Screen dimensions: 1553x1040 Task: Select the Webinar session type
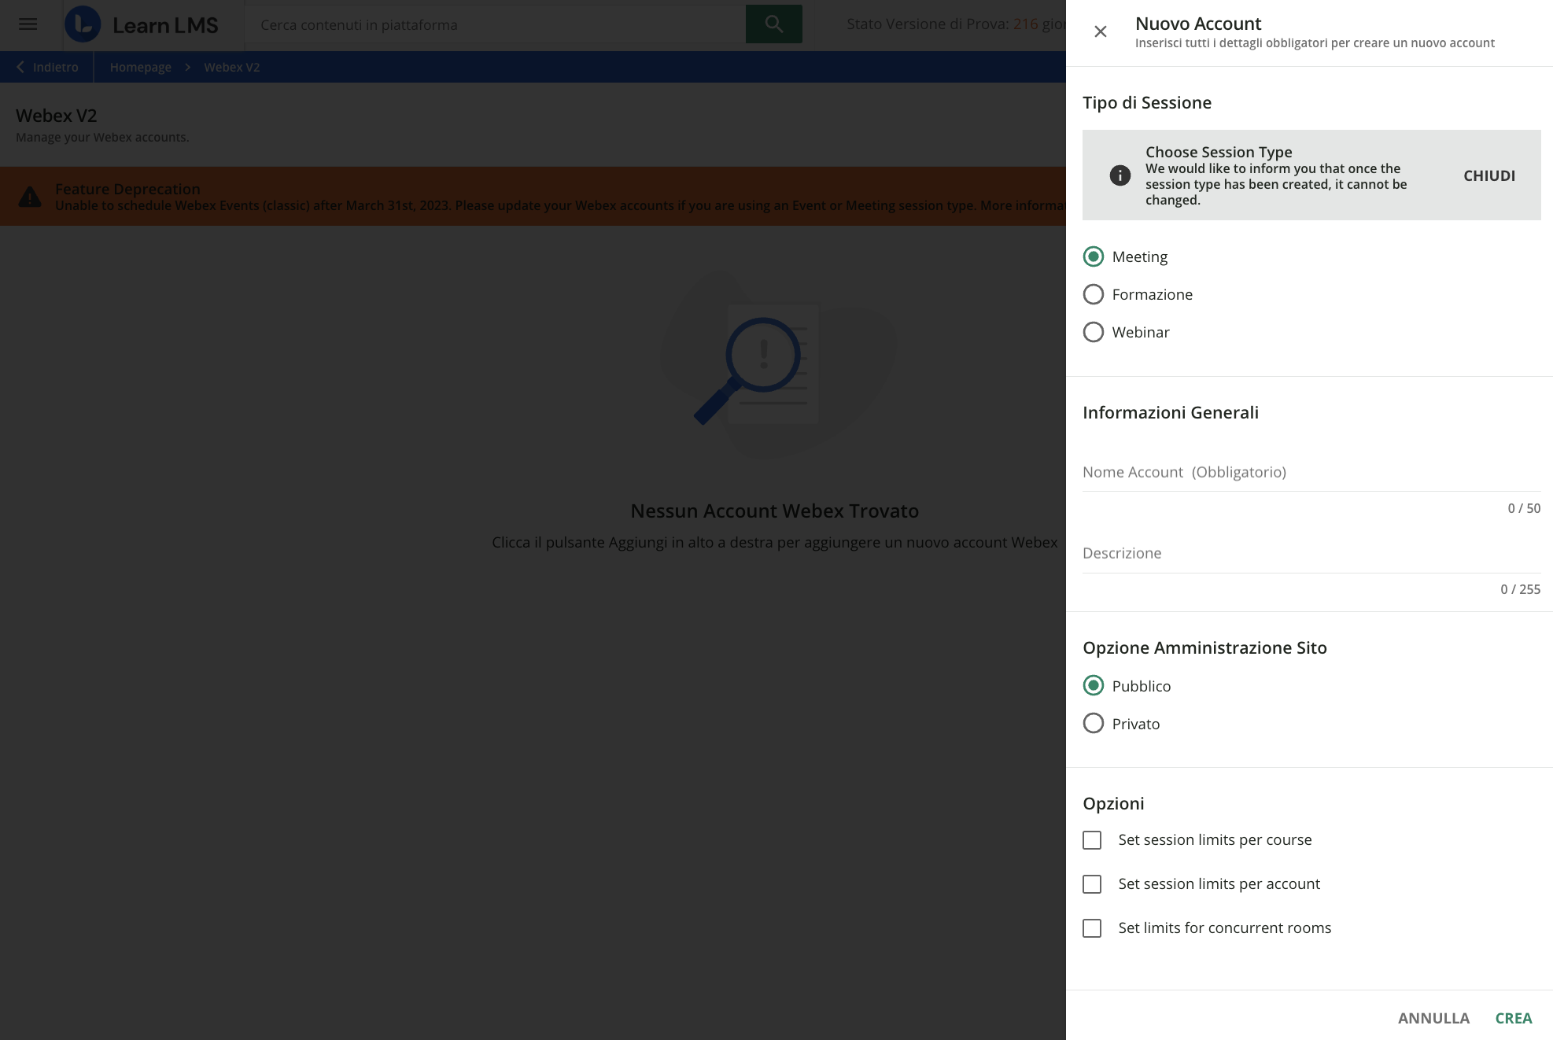[x=1094, y=332]
